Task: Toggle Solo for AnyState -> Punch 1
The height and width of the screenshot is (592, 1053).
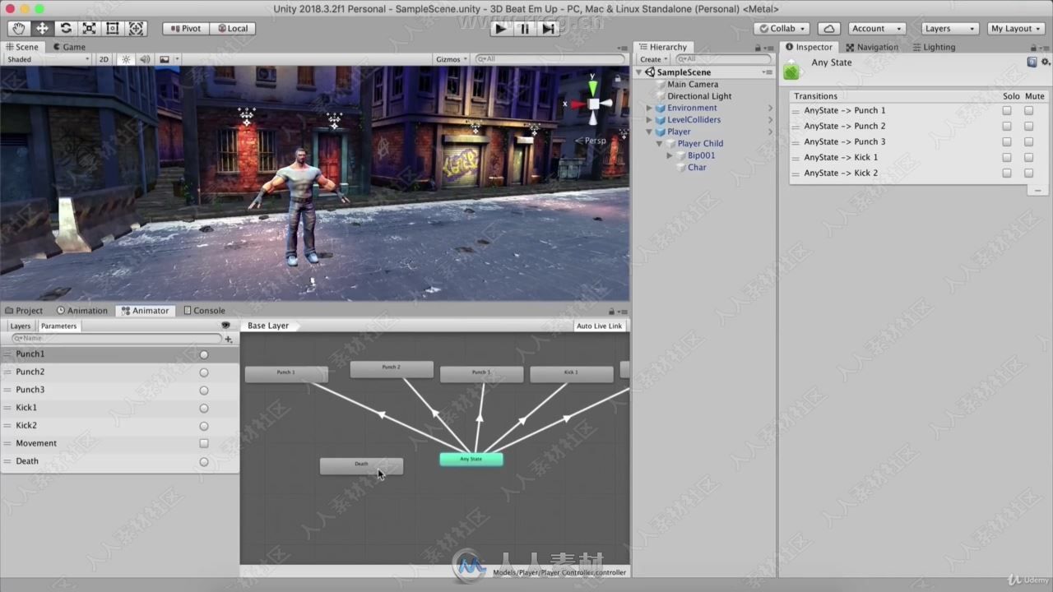Action: [1006, 110]
